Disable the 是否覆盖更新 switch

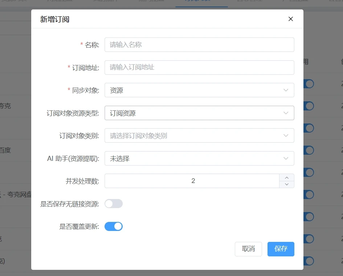(x=114, y=227)
